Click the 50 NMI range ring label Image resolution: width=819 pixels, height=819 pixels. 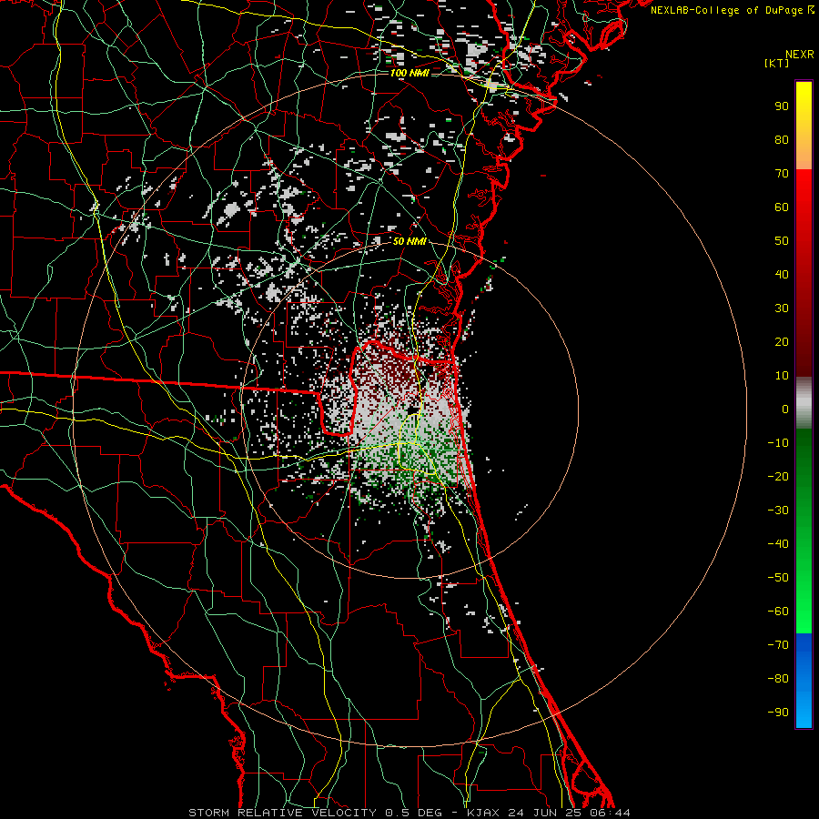tap(409, 241)
